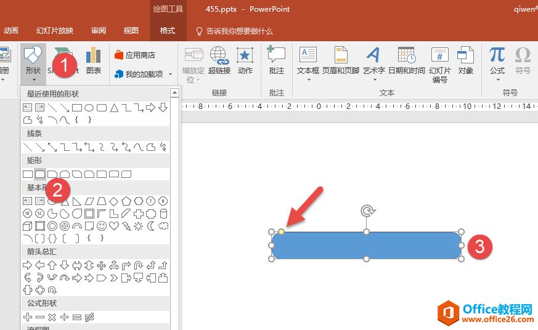Pick the parallelogram shape

click(x=89, y=201)
